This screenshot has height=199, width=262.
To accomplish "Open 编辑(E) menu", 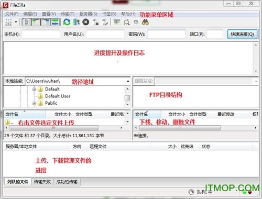I will pyautogui.click(x=30, y=14).
